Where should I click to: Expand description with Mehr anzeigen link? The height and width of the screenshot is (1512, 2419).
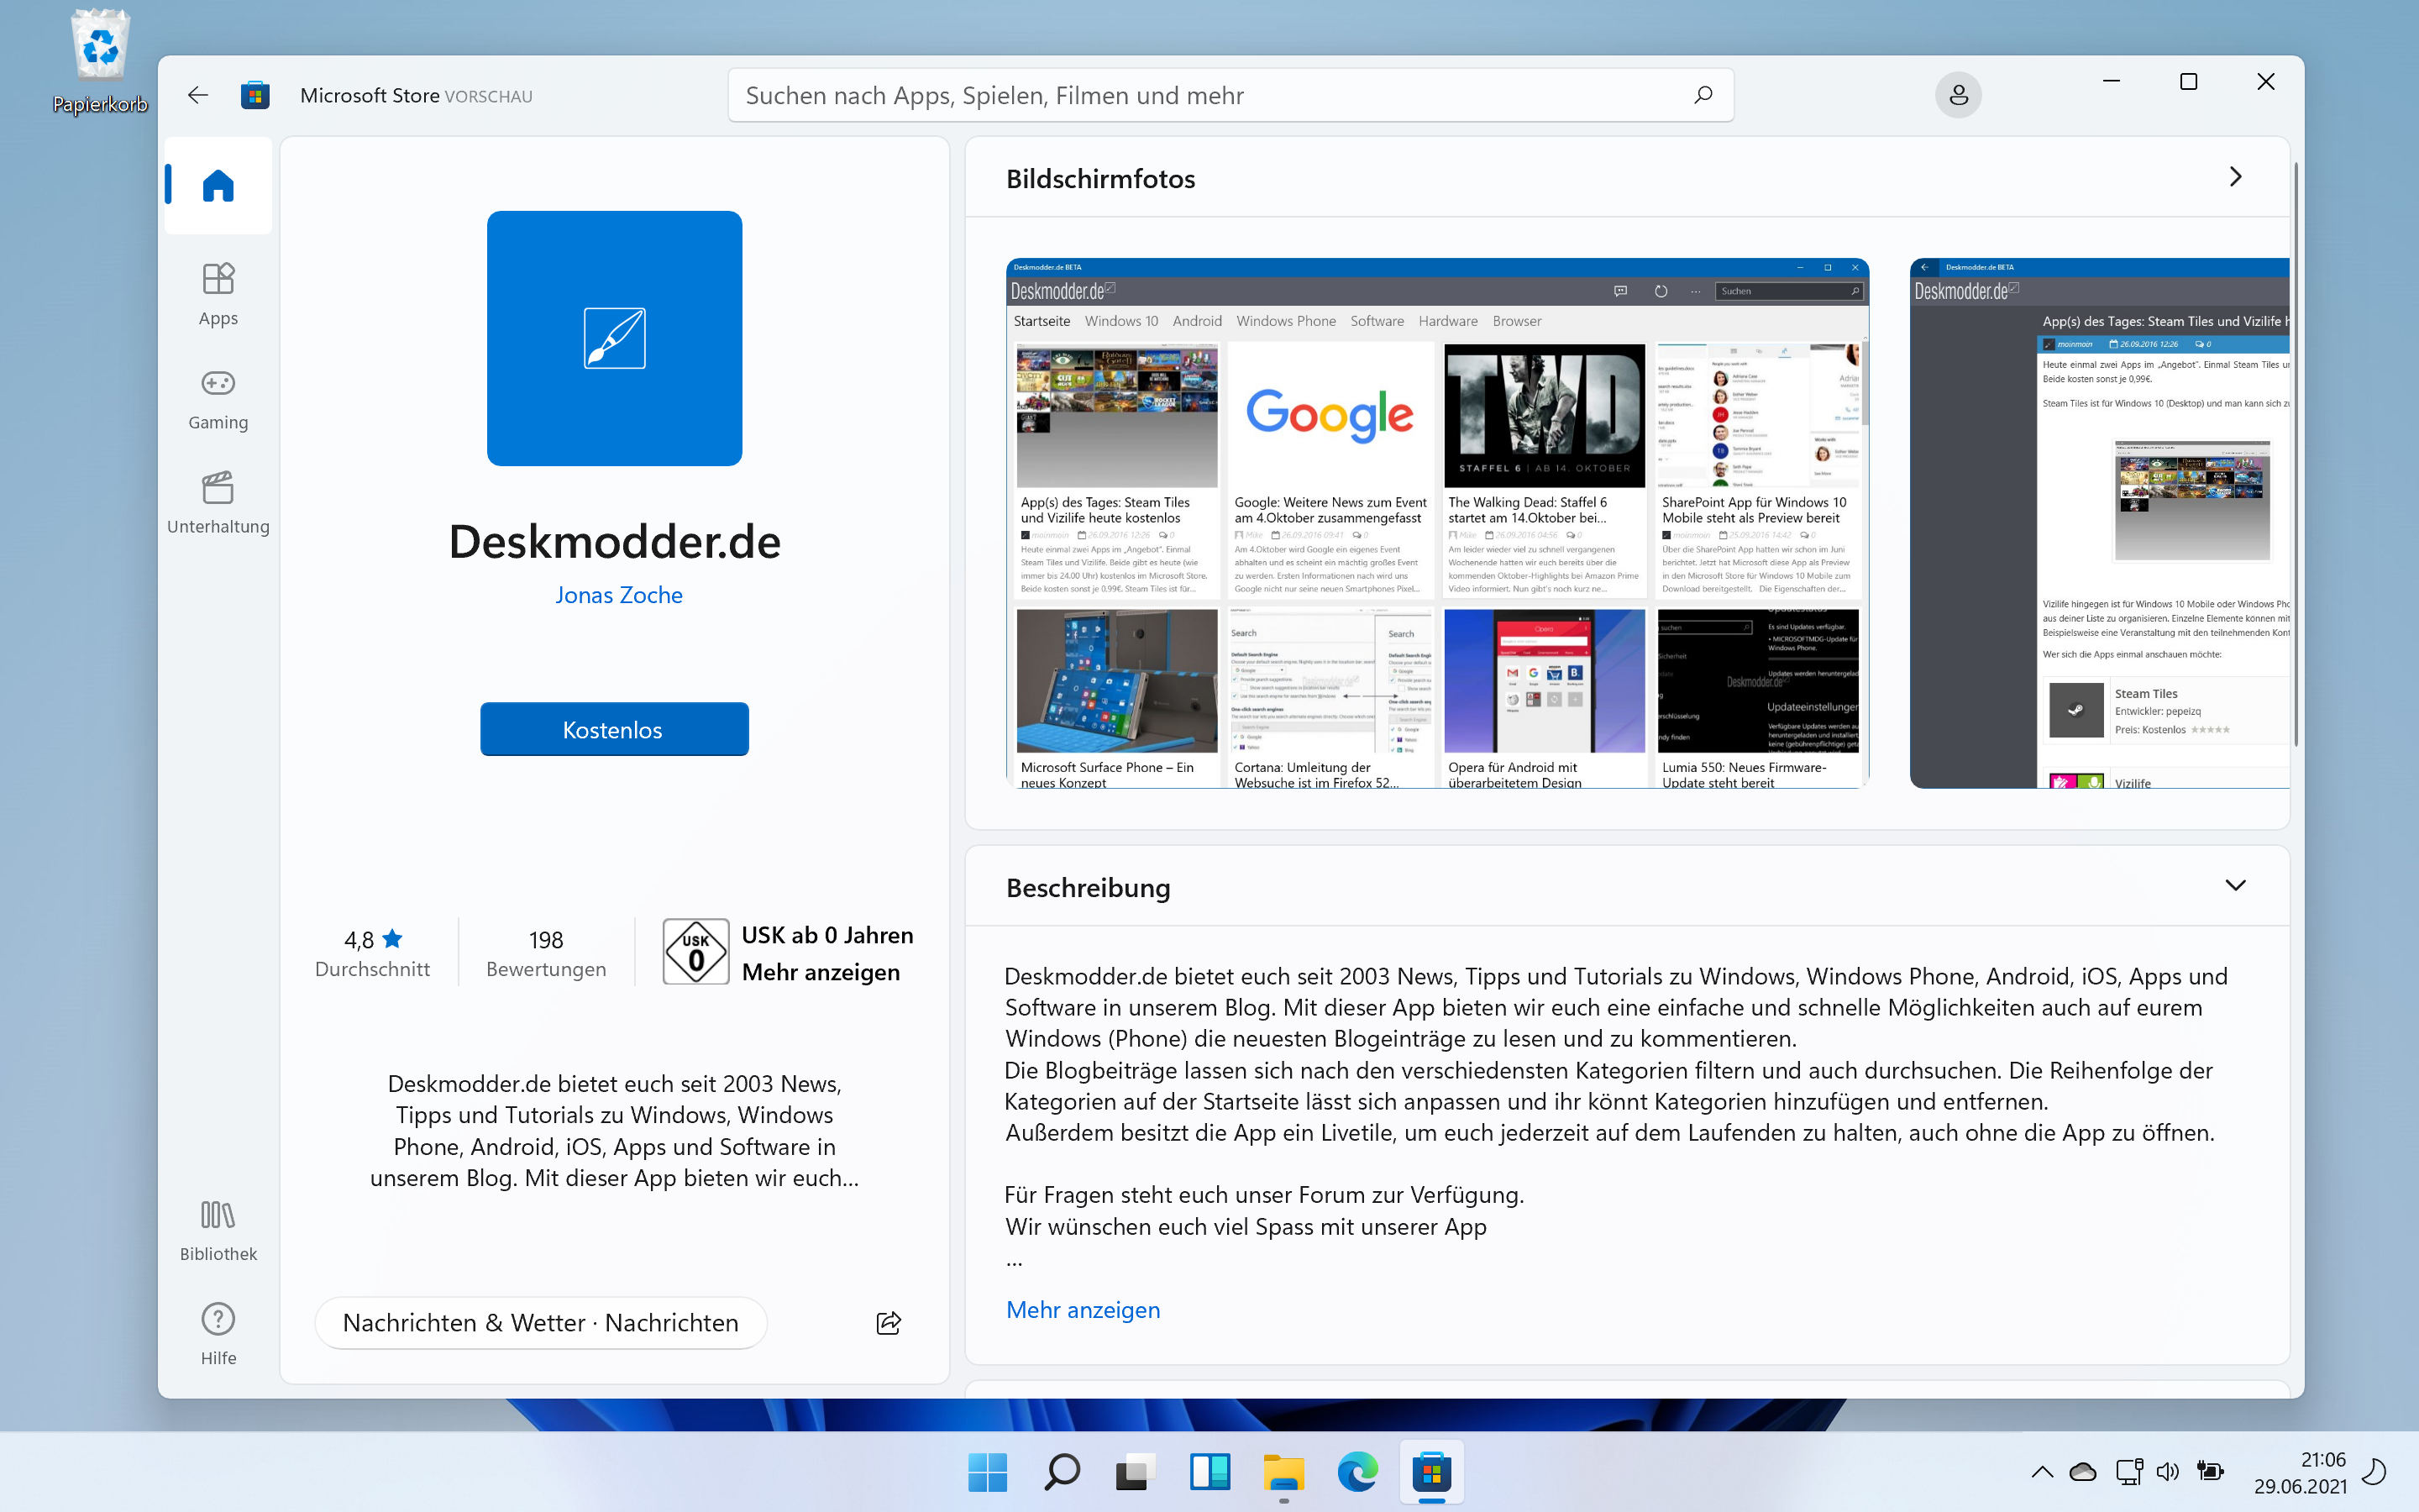tap(1083, 1309)
